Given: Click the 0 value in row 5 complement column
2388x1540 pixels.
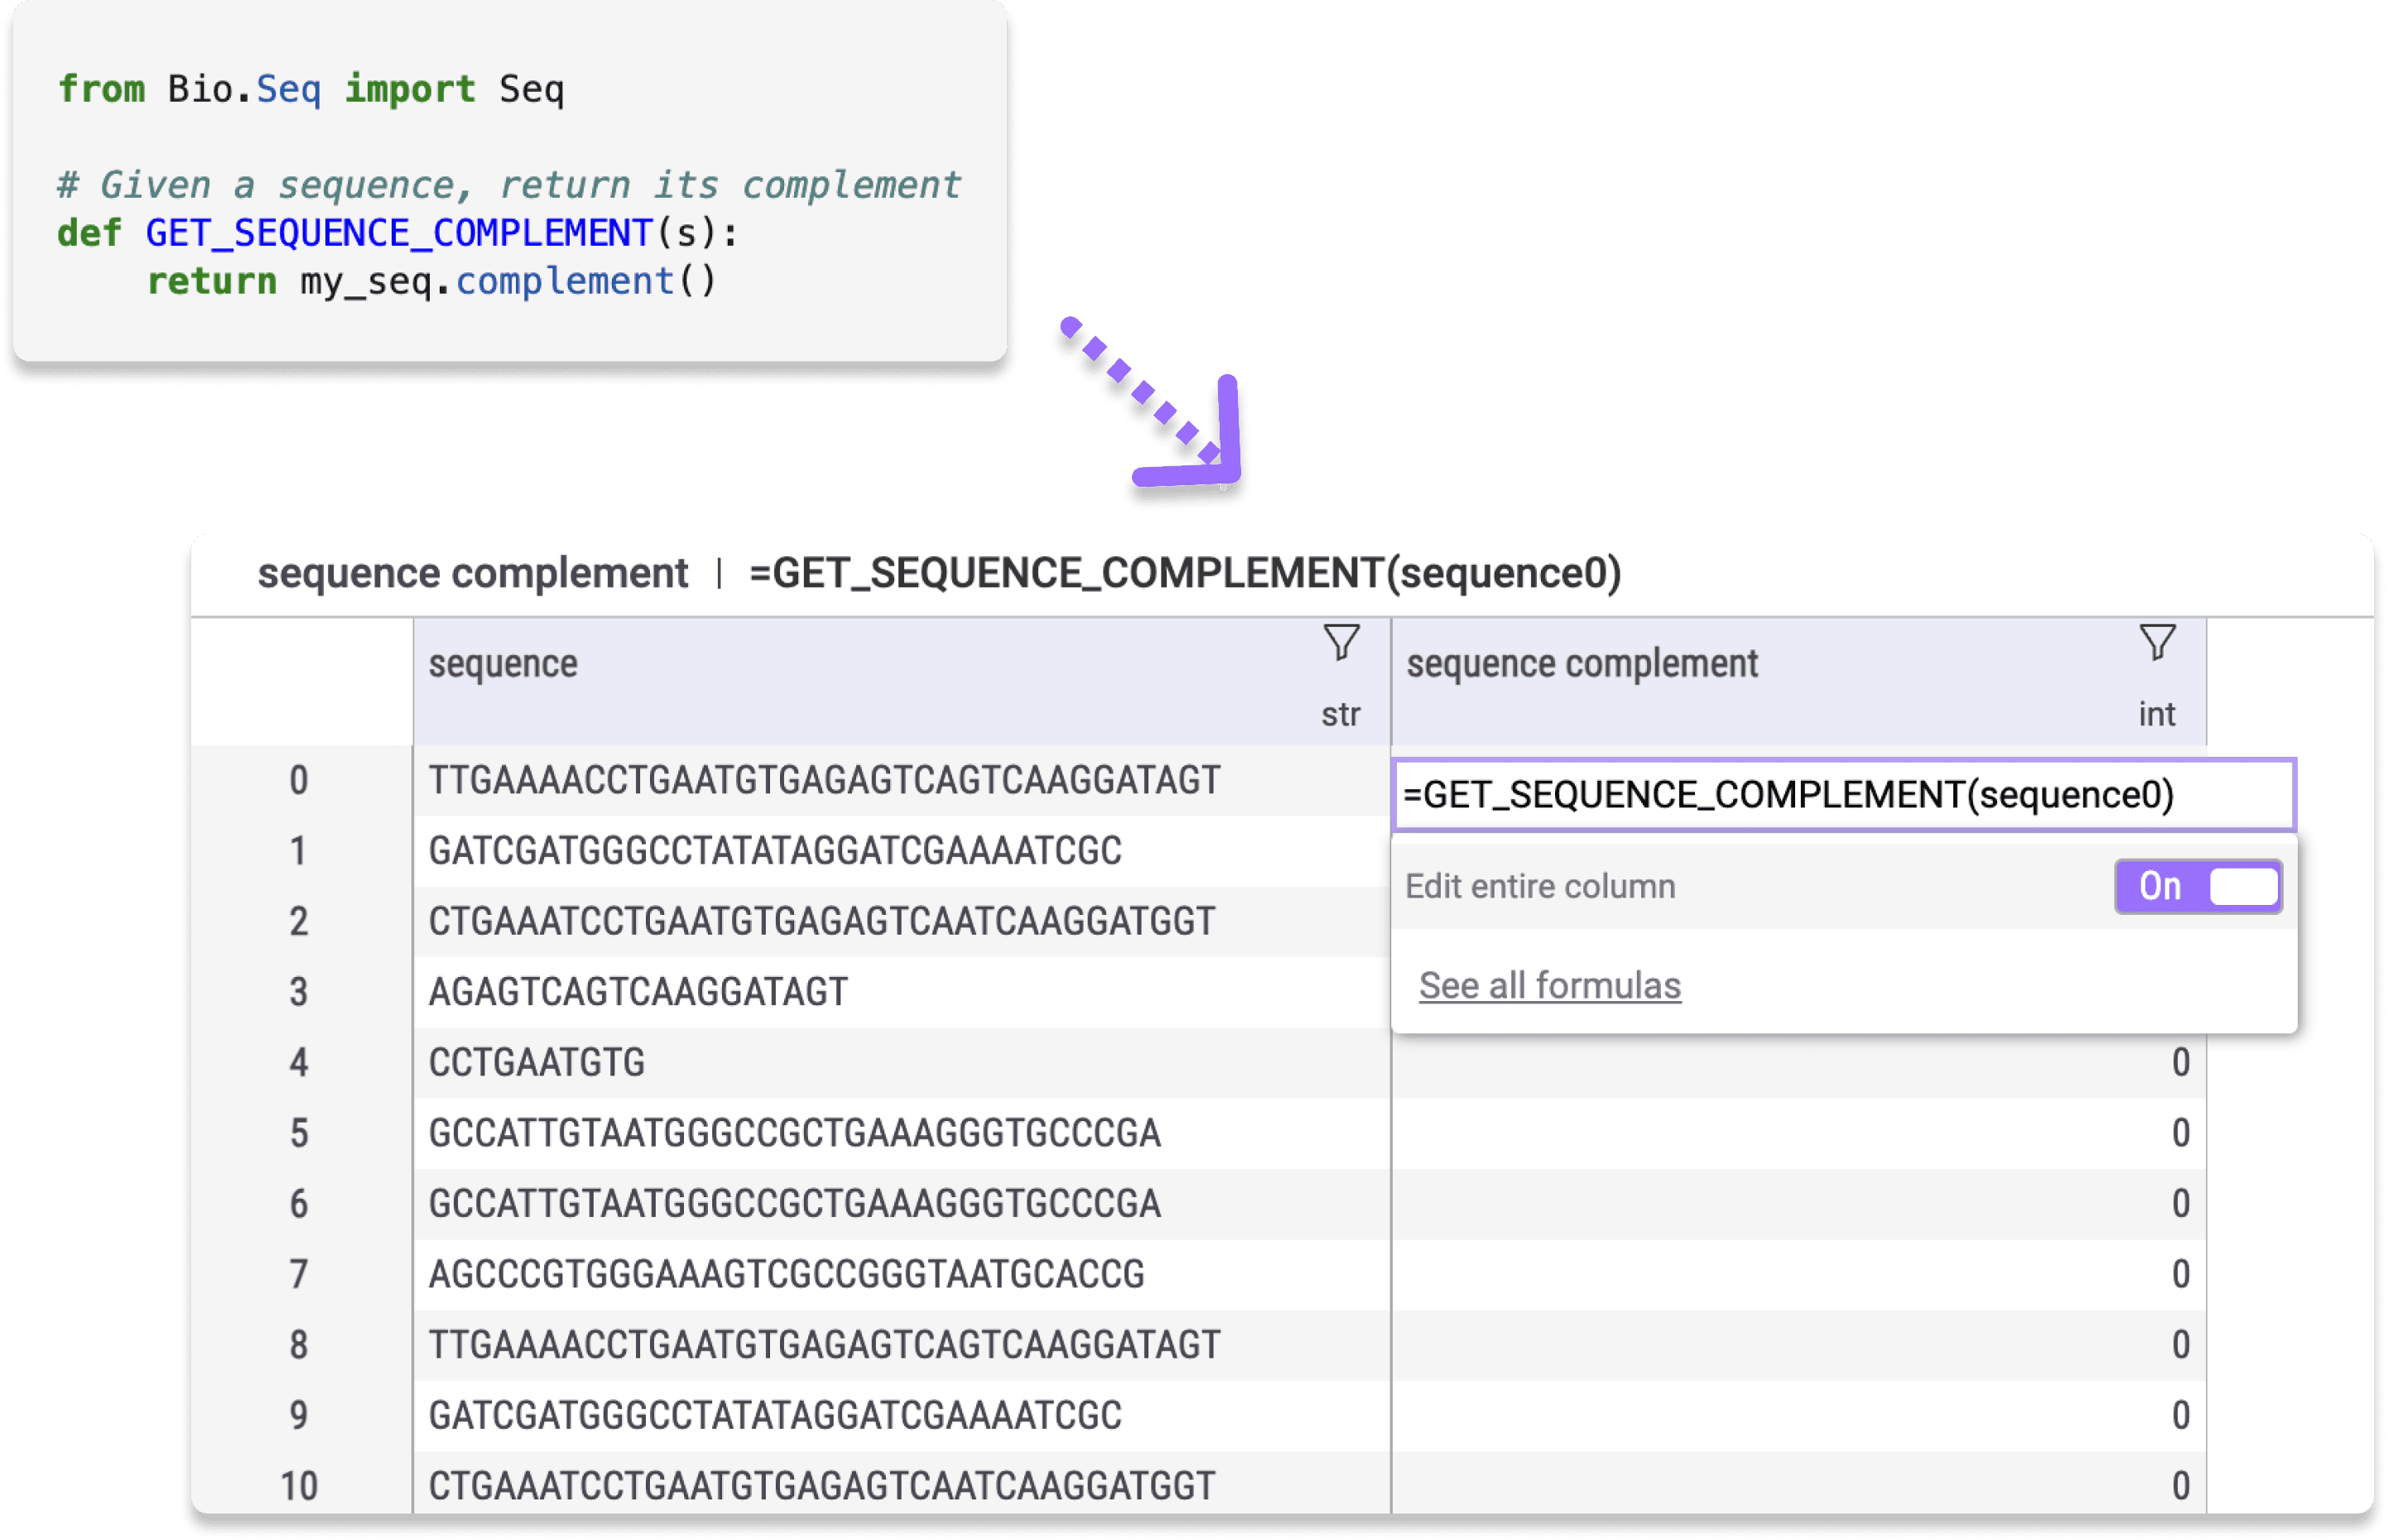Looking at the screenshot, I should tap(2180, 1133).
